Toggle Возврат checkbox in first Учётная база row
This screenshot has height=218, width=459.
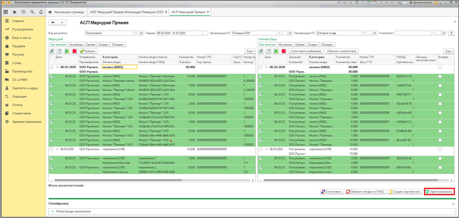coord(440,67)
